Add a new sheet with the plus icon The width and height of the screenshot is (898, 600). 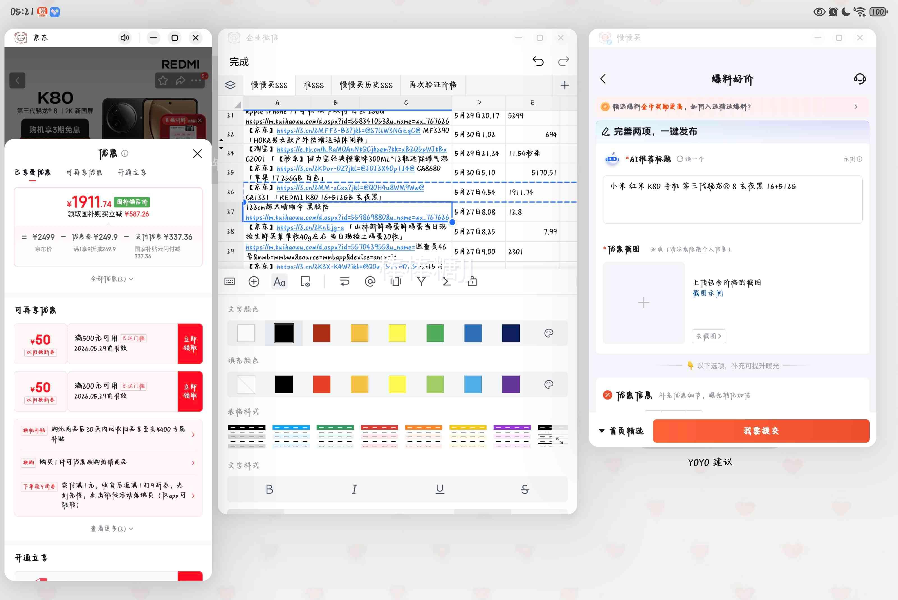click(565, 85)
